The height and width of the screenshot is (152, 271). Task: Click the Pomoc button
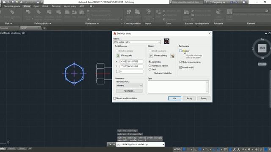(x=204, y=98)
